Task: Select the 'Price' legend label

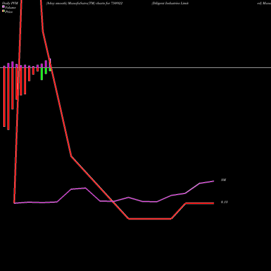Action: pos(9,12)
